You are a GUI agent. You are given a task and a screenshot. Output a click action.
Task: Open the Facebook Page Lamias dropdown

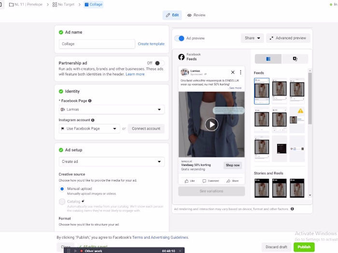(112, 109)
